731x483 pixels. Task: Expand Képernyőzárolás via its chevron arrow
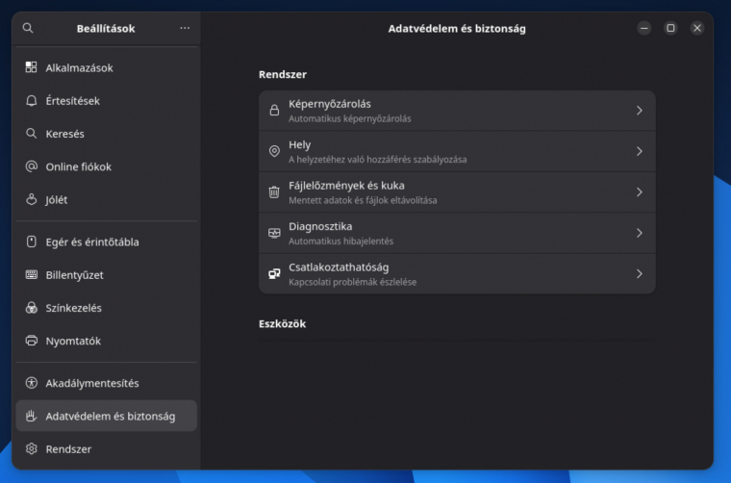click(640, 111)
